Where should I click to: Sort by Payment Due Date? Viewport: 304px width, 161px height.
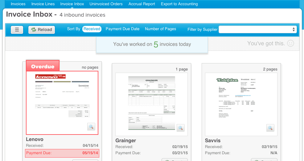tap(122, 29)
